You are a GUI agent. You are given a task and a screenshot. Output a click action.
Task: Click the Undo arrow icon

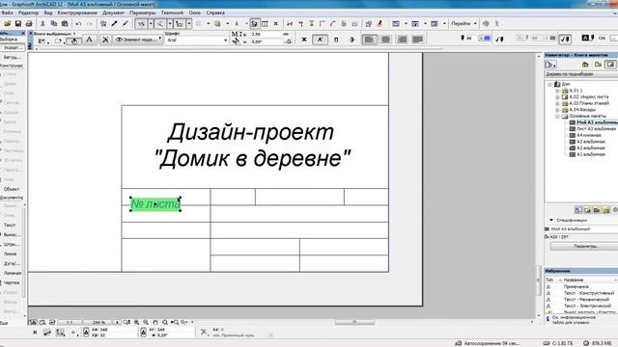click(78, 23)
